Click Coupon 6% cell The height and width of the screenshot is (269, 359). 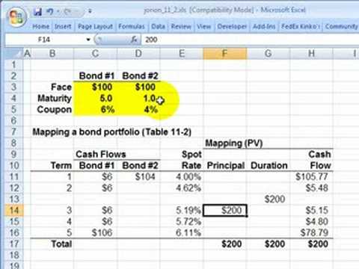[x=95, y=109]
